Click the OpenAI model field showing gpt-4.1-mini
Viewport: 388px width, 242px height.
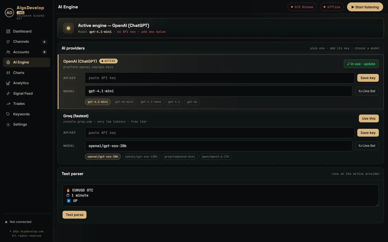click(219, 91)
